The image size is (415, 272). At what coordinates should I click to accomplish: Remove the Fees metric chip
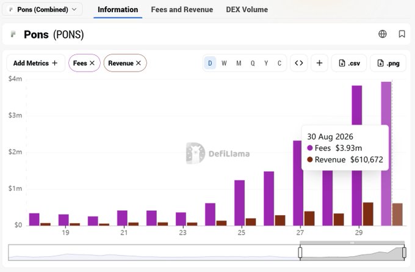click(x=92, y=63)
